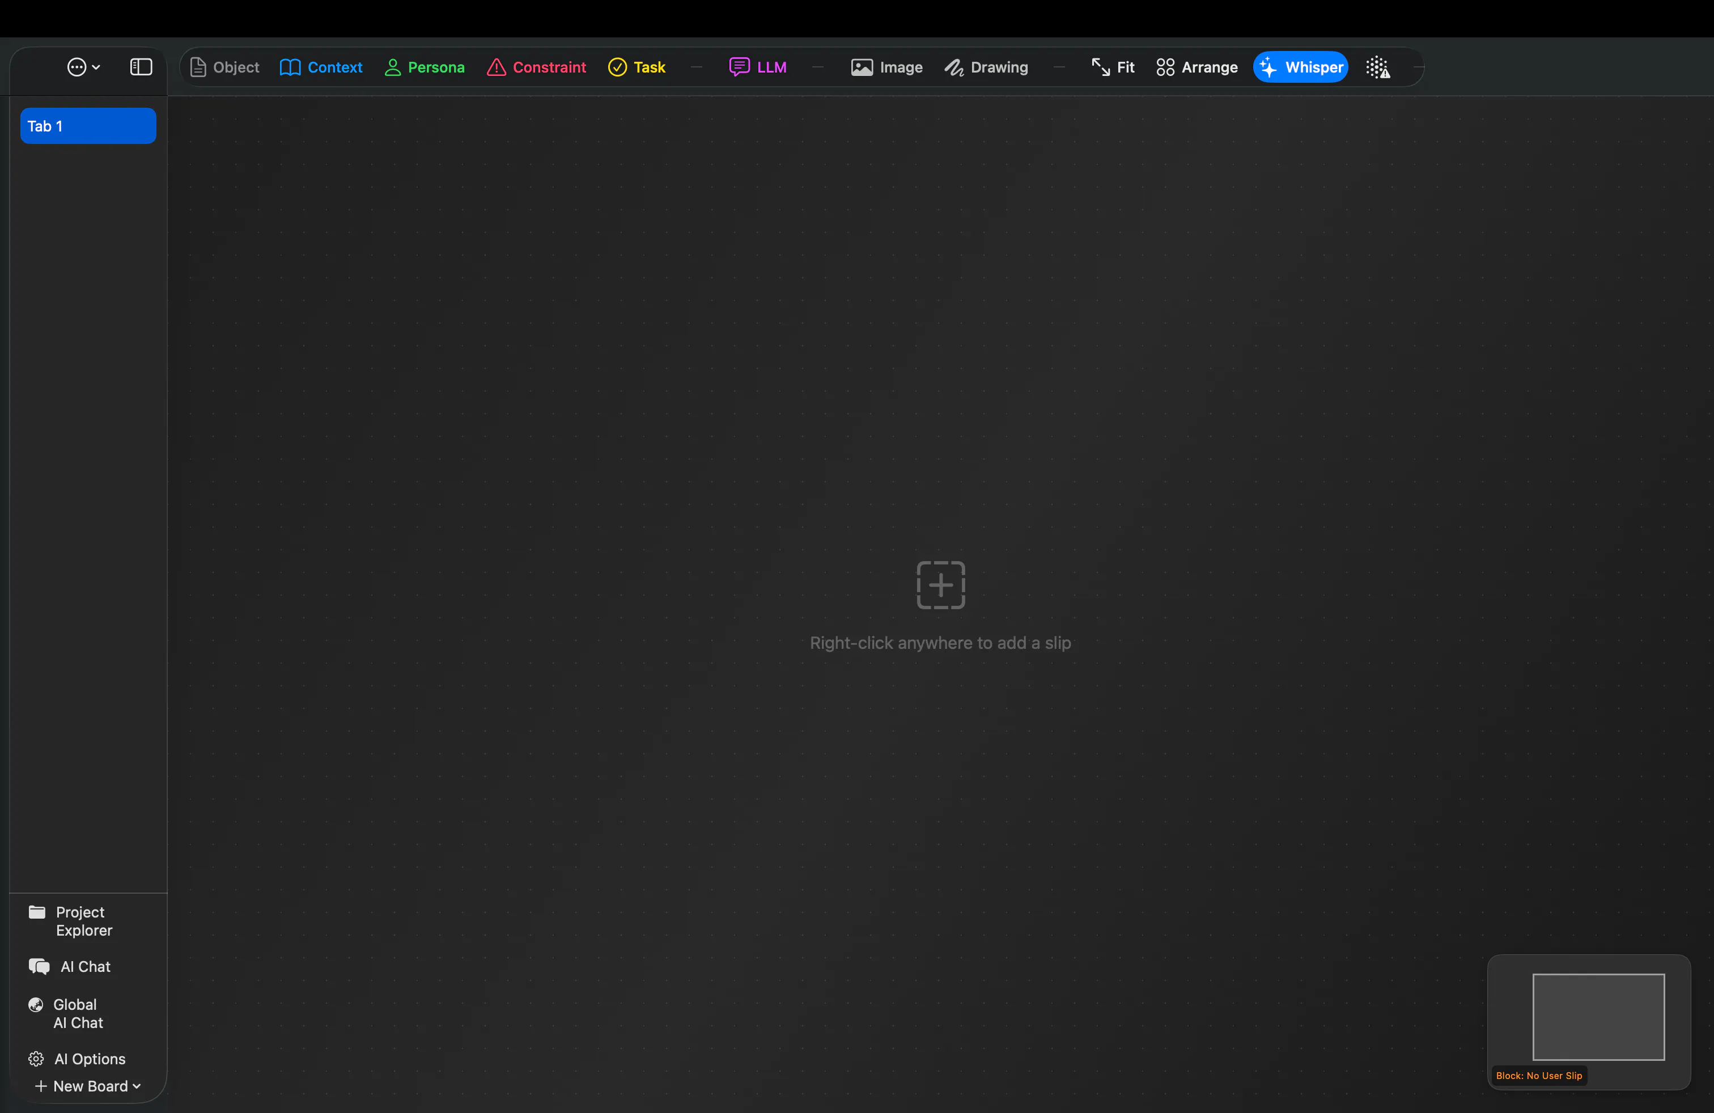Screen dimensions: 1714x1113
Task: Click the minimap viewport rectangle
Action: pyautogui.click(x=1598, y=1017)
